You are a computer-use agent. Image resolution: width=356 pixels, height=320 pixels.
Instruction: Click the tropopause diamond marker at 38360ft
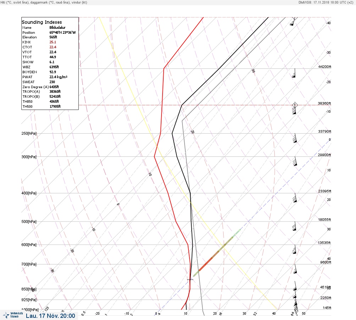coord(295,105)
